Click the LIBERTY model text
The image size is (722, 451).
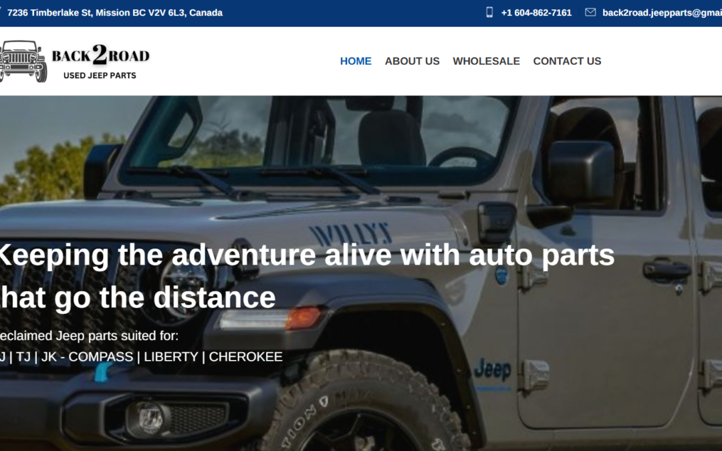click(171, 357)
